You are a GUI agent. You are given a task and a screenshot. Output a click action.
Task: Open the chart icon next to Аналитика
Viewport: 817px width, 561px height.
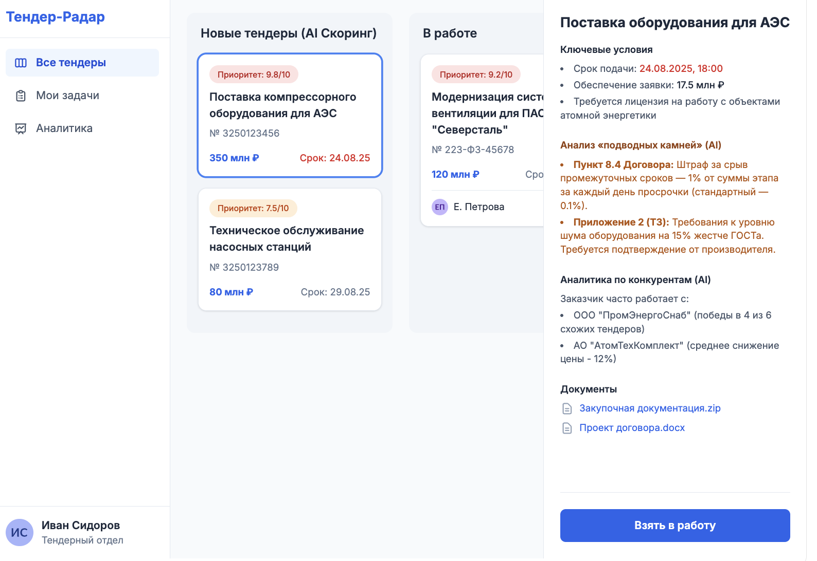[20, 128]
